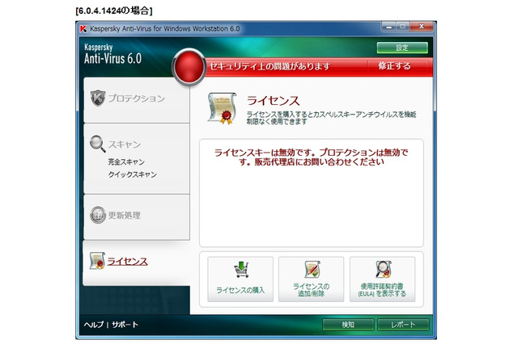Click the EULA magnifier icon
518x344 pixels.
(x=383, y=269)
